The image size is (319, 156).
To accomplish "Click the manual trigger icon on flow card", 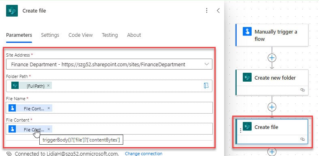I will (247, 32).
